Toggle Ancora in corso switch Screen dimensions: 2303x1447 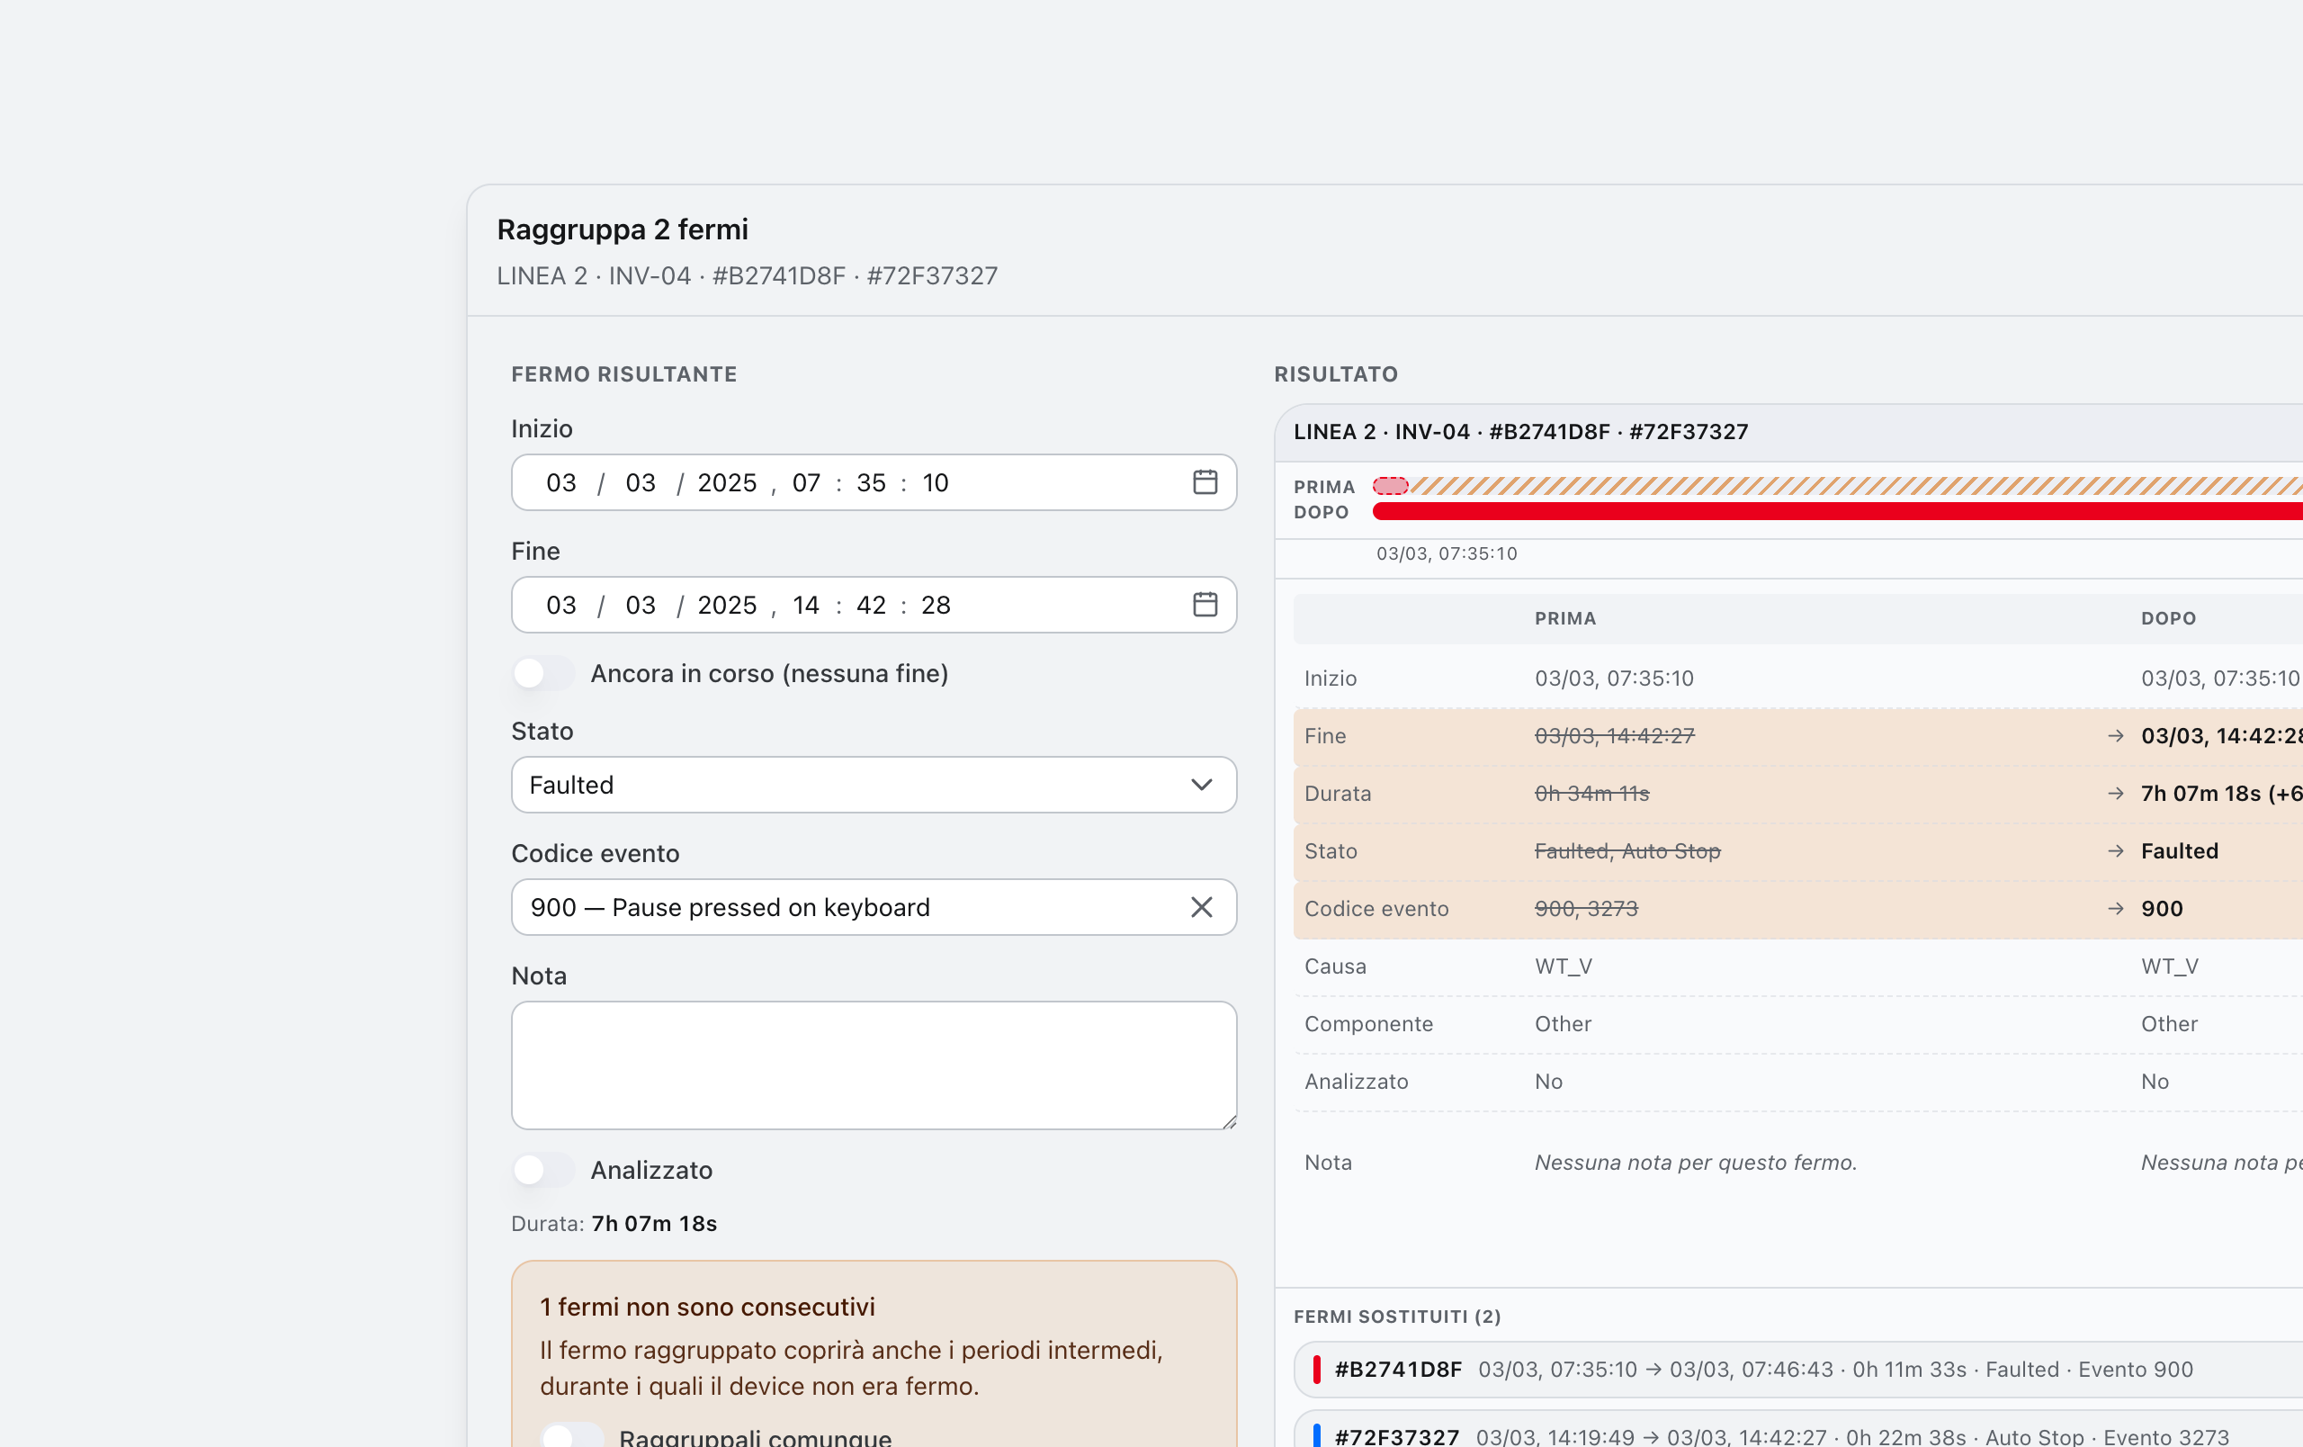pos(543,673)
